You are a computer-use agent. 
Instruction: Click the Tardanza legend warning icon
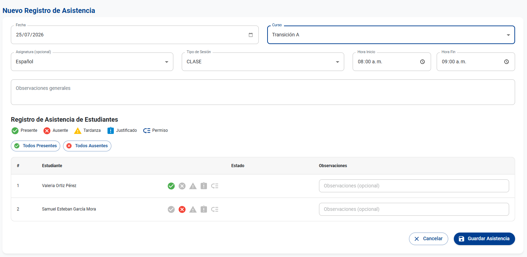pos(78,131)
